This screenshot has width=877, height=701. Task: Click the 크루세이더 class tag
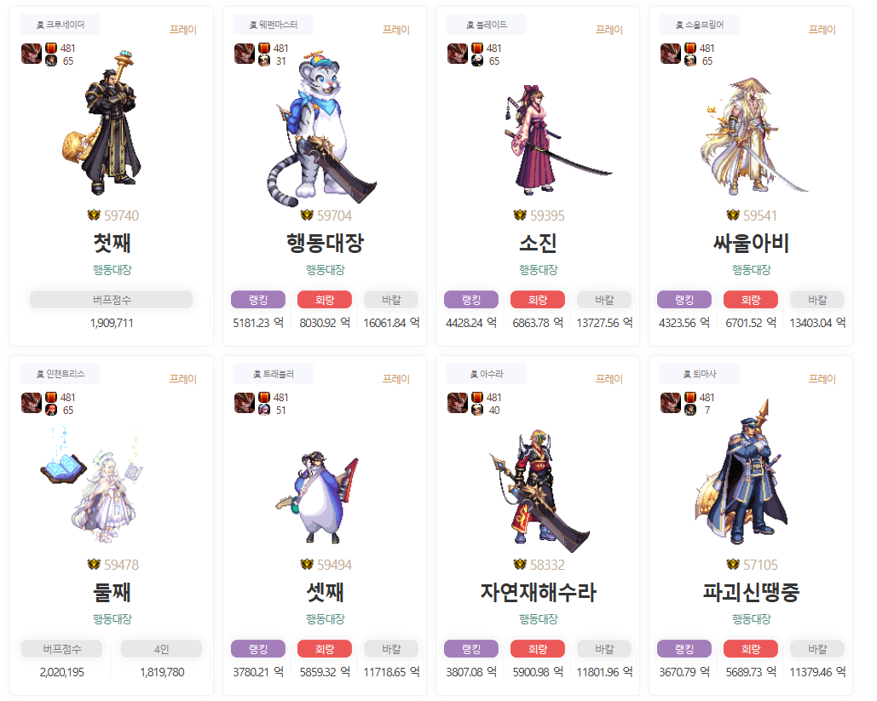(60, 25)
